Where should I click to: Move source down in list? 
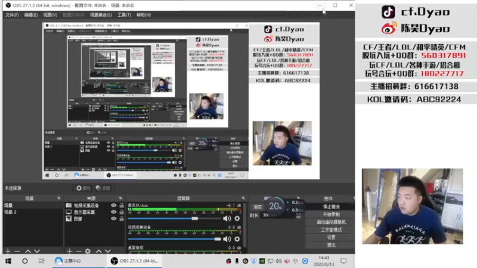[x=108, y=251]
